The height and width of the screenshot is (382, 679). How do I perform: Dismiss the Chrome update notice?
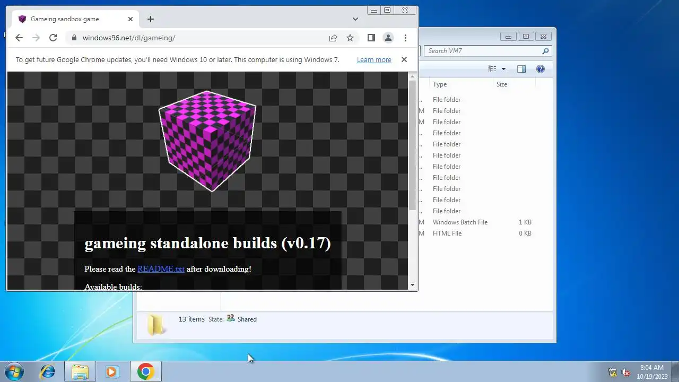point(404,59)
